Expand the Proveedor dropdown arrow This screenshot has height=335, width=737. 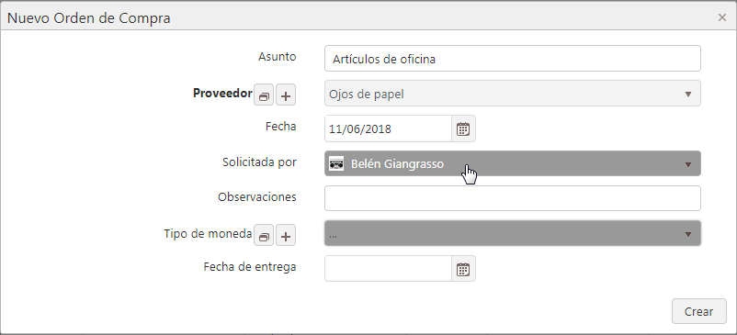[688, 95]
